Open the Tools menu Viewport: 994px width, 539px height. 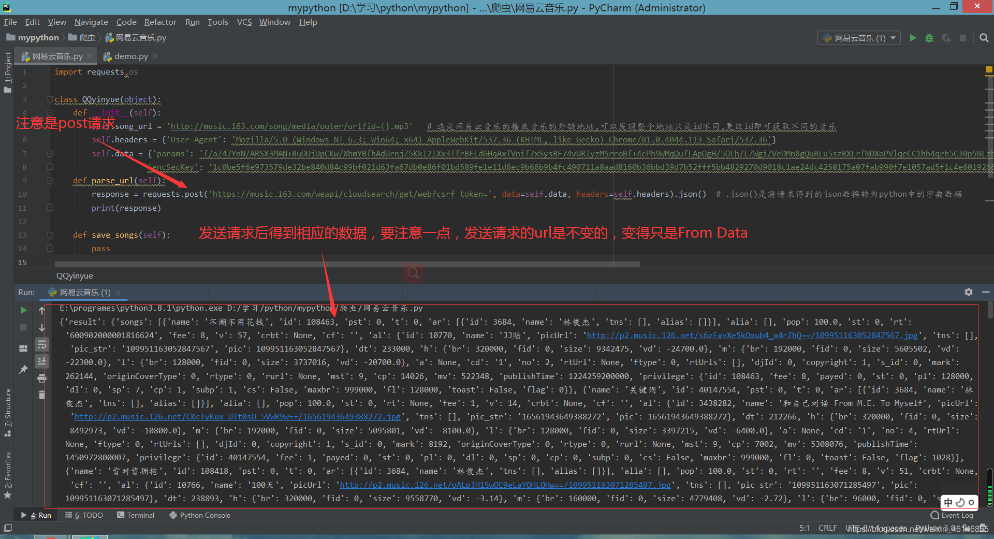[x=218, y=22]
